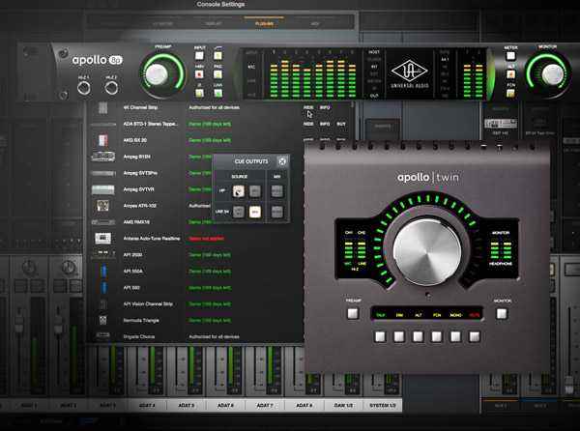Select the Bermuda Triangle plug-in icon
This screenshot has width=580, height=431.
click(x=103, y=320)
